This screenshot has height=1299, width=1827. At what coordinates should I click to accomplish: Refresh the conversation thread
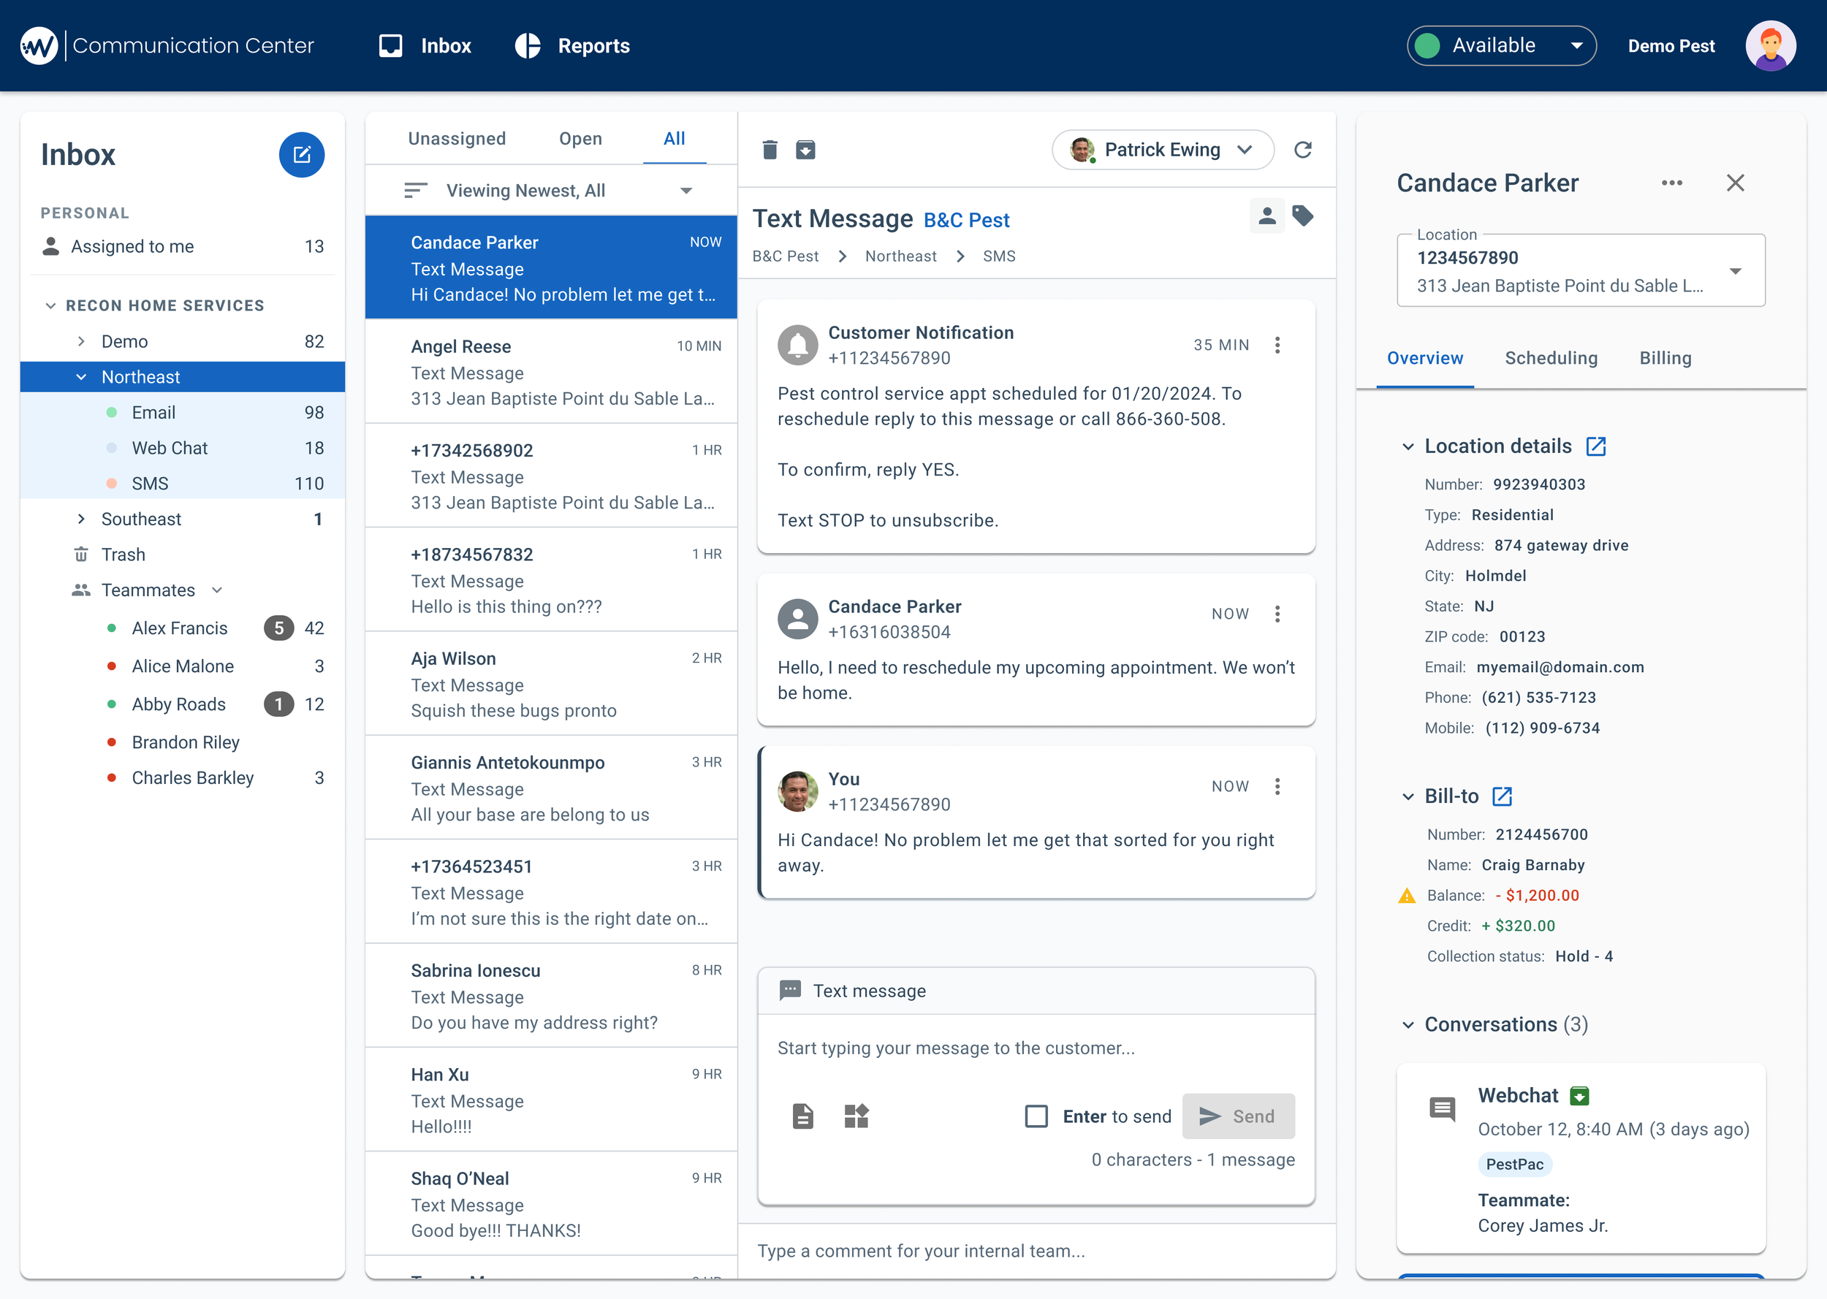tap(1302, 150)
